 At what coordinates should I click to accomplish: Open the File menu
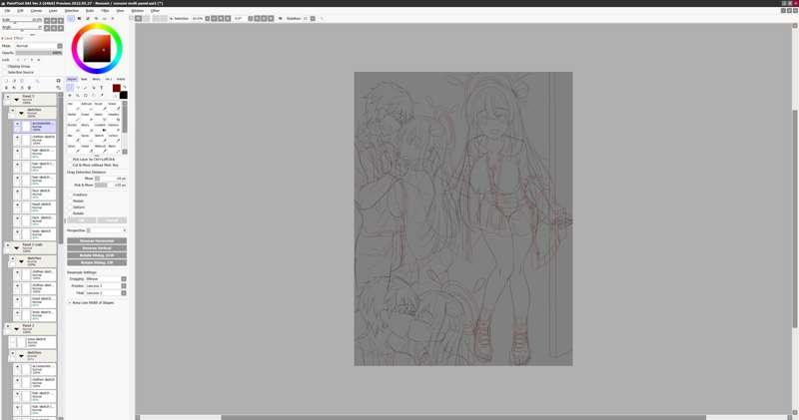(x=7, y=11)
